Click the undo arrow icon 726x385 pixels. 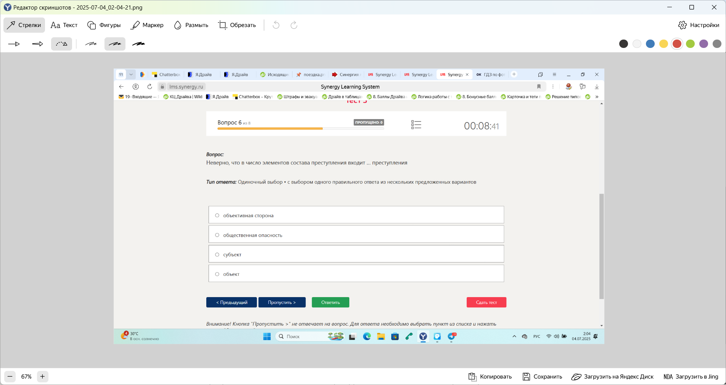(x=276, y=25)
